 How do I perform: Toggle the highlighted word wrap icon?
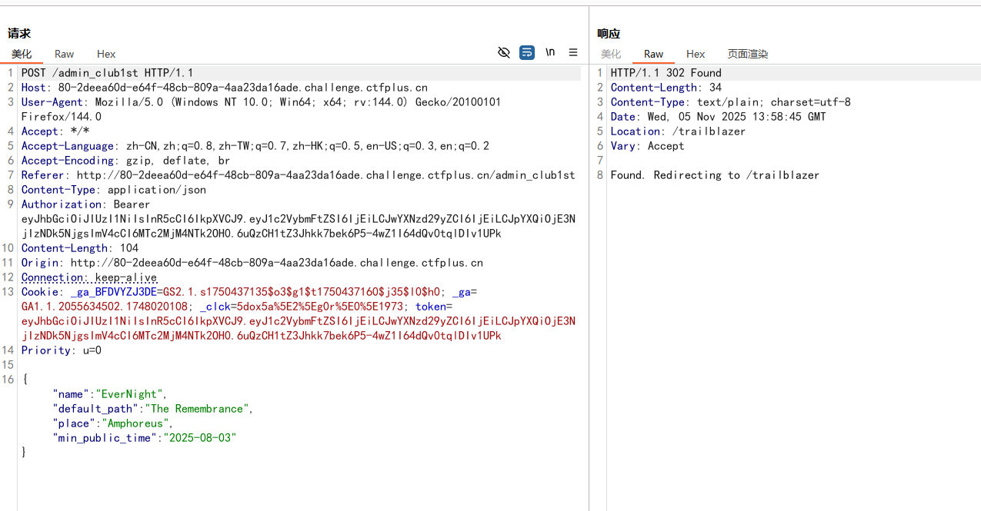527,52
